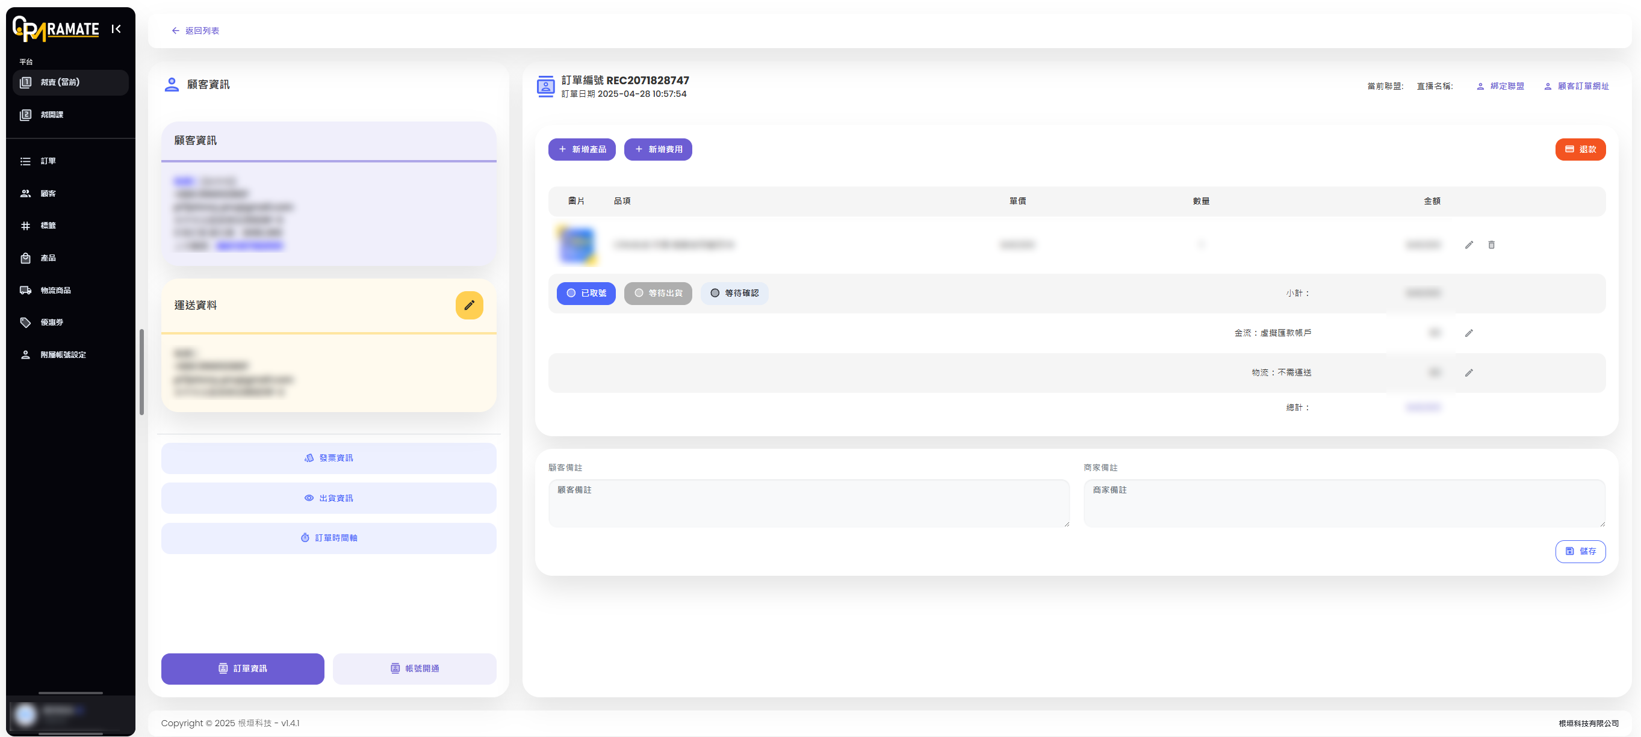Viewport: 1641px width, 737px height.
Task: Click the orange 退款 refund button
Action: click(1579, 149)
